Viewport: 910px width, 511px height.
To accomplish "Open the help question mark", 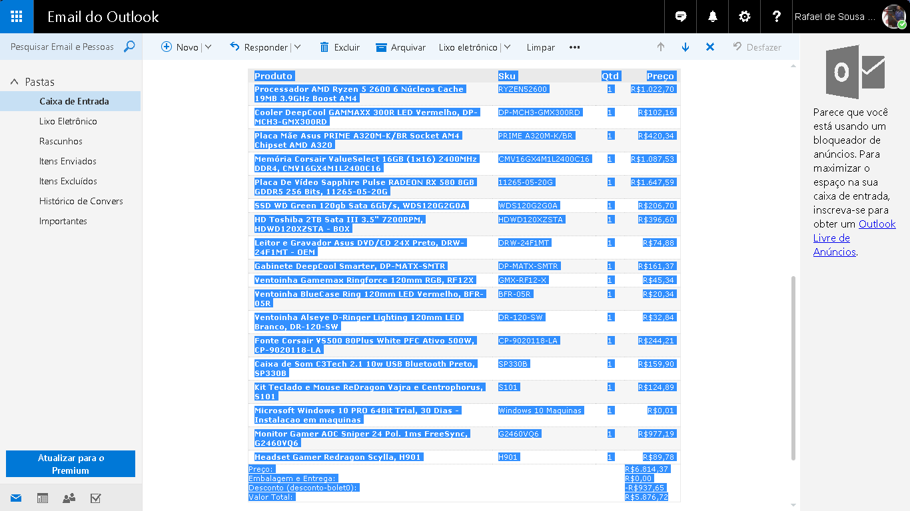I will 777,17.
